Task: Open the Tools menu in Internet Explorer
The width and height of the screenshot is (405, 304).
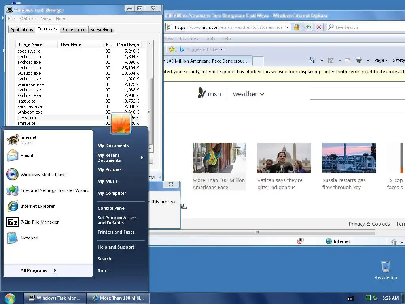Action: pos(210,38)
